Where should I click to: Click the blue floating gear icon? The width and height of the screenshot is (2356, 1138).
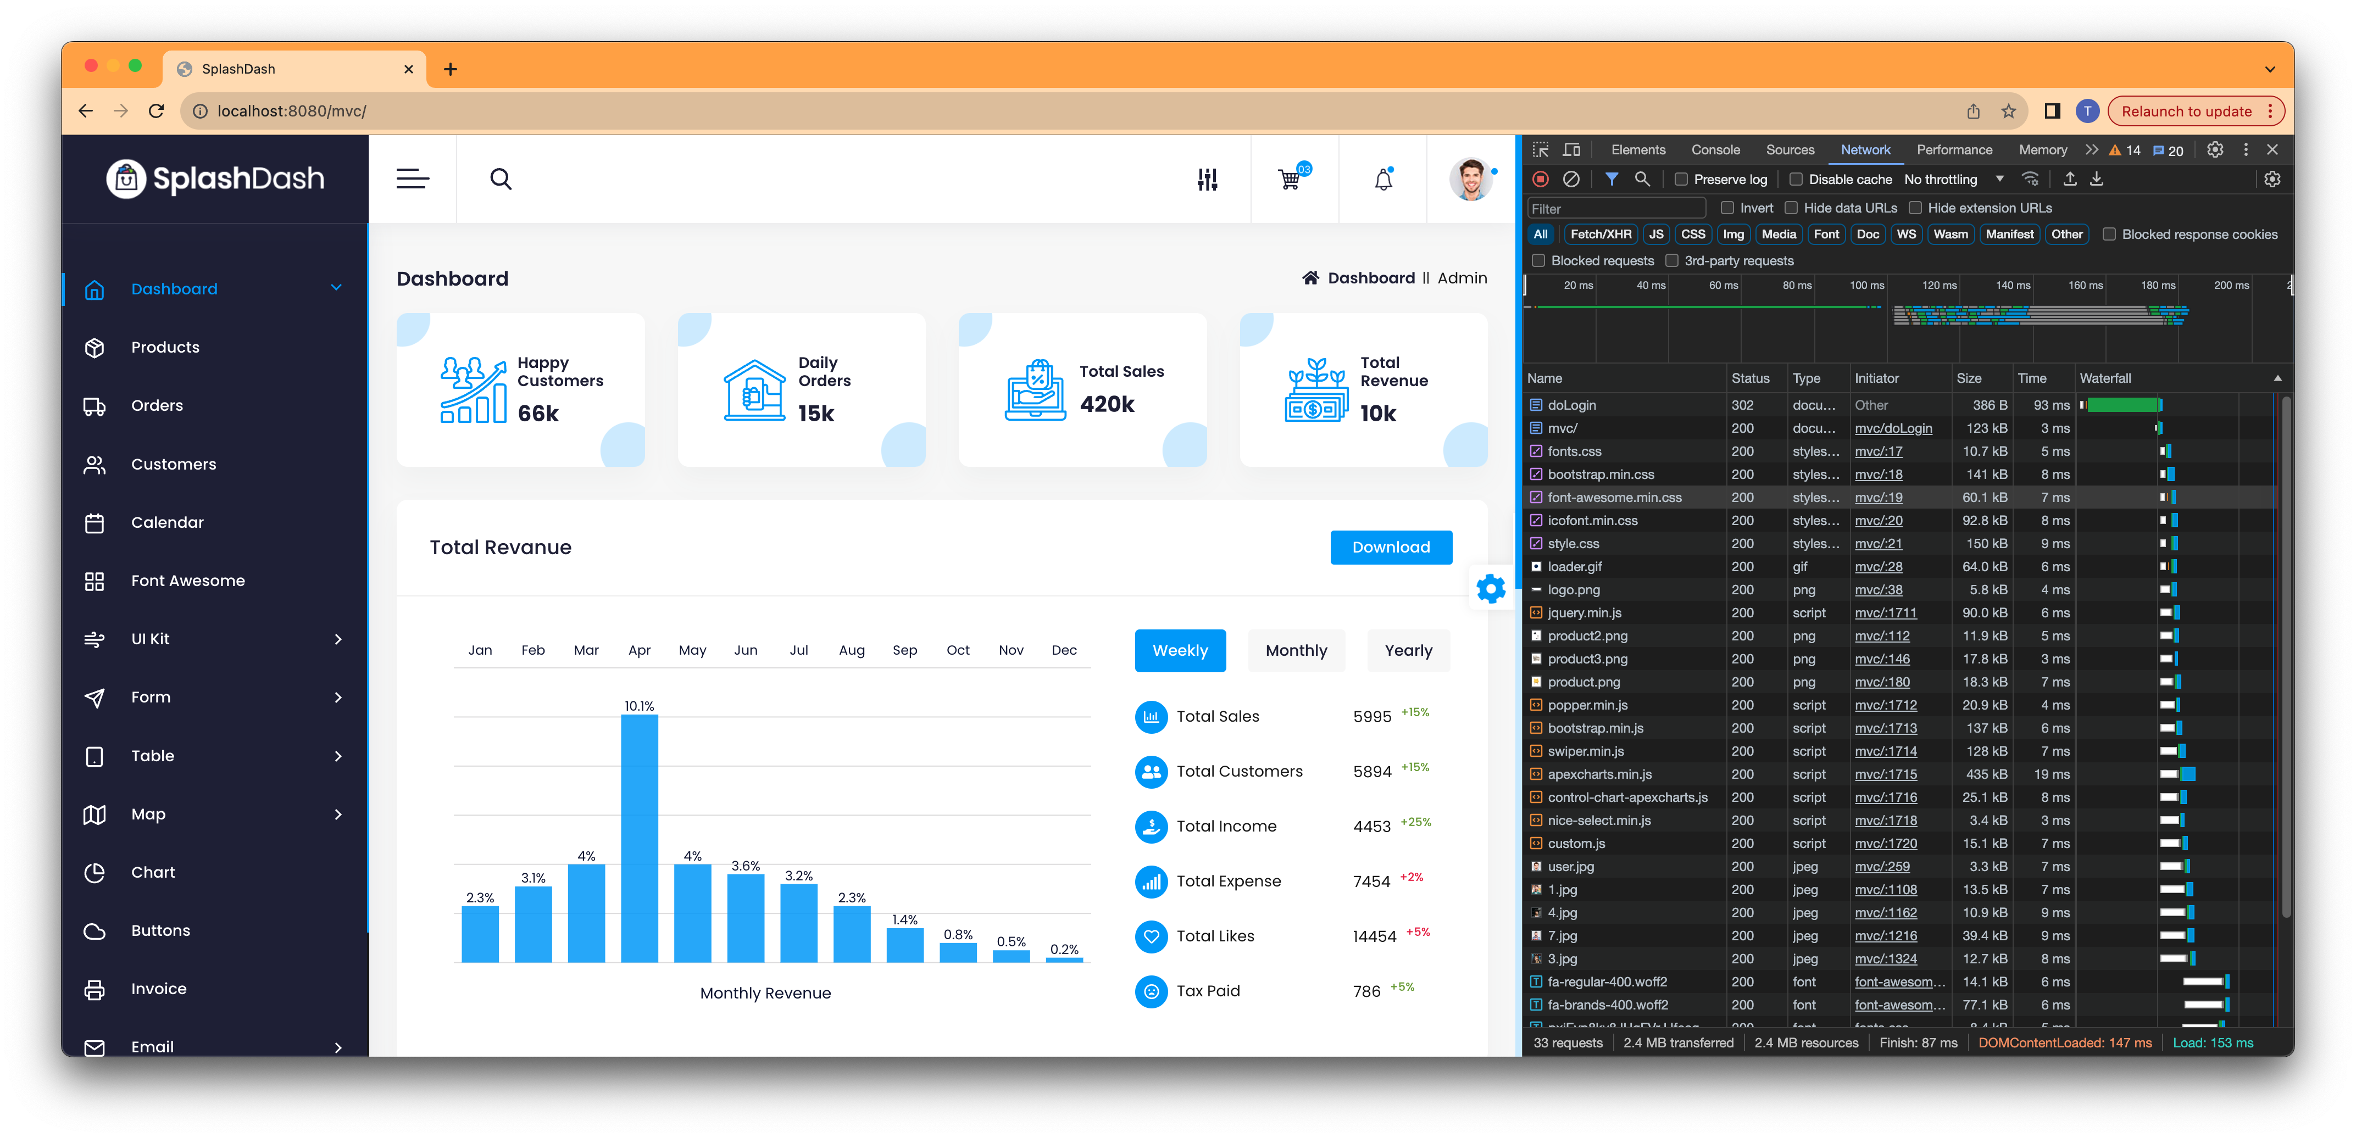coord(1491,589)
